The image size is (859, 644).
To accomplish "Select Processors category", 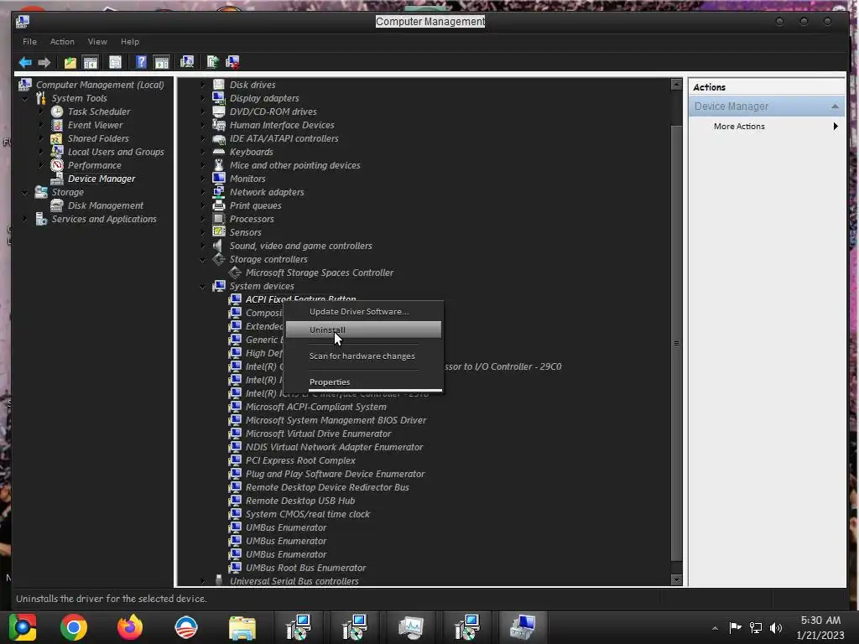I will coord(252,219).
